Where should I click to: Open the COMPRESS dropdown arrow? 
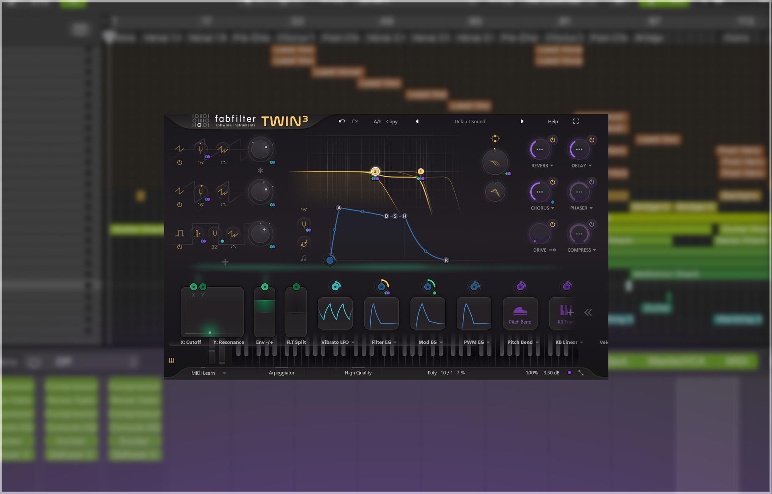point(595,250)
